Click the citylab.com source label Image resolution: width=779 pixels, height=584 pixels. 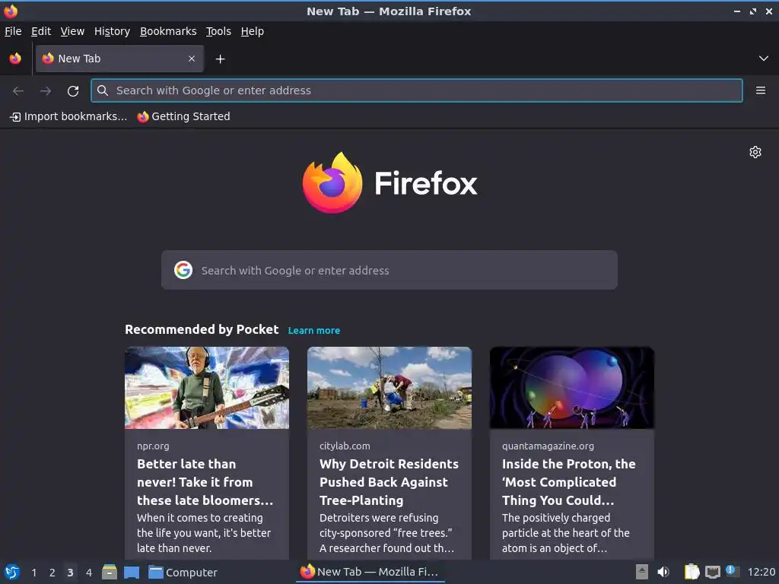point(345,446)
